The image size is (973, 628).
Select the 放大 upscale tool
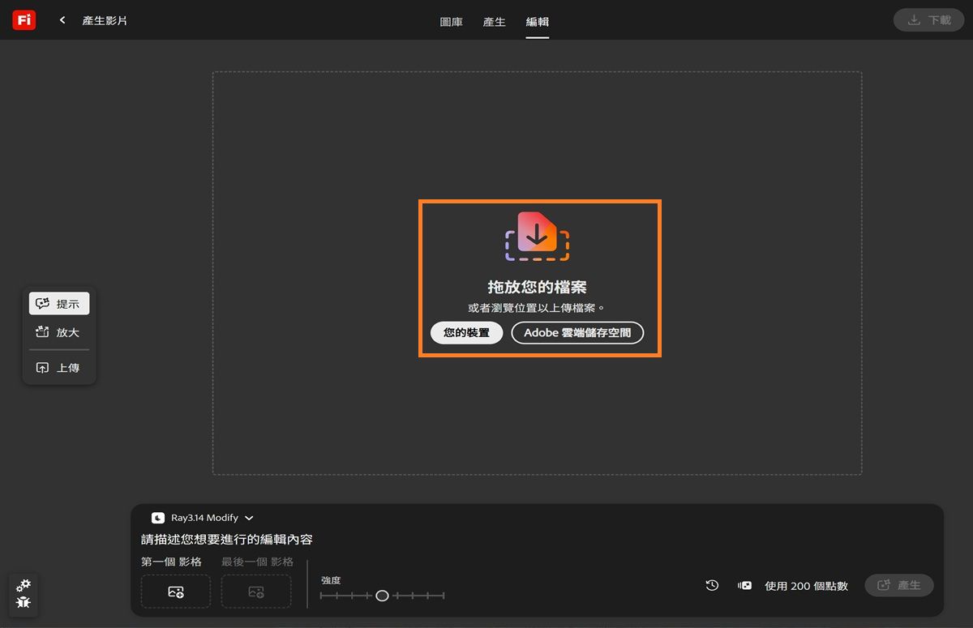(x=58, y=332)
